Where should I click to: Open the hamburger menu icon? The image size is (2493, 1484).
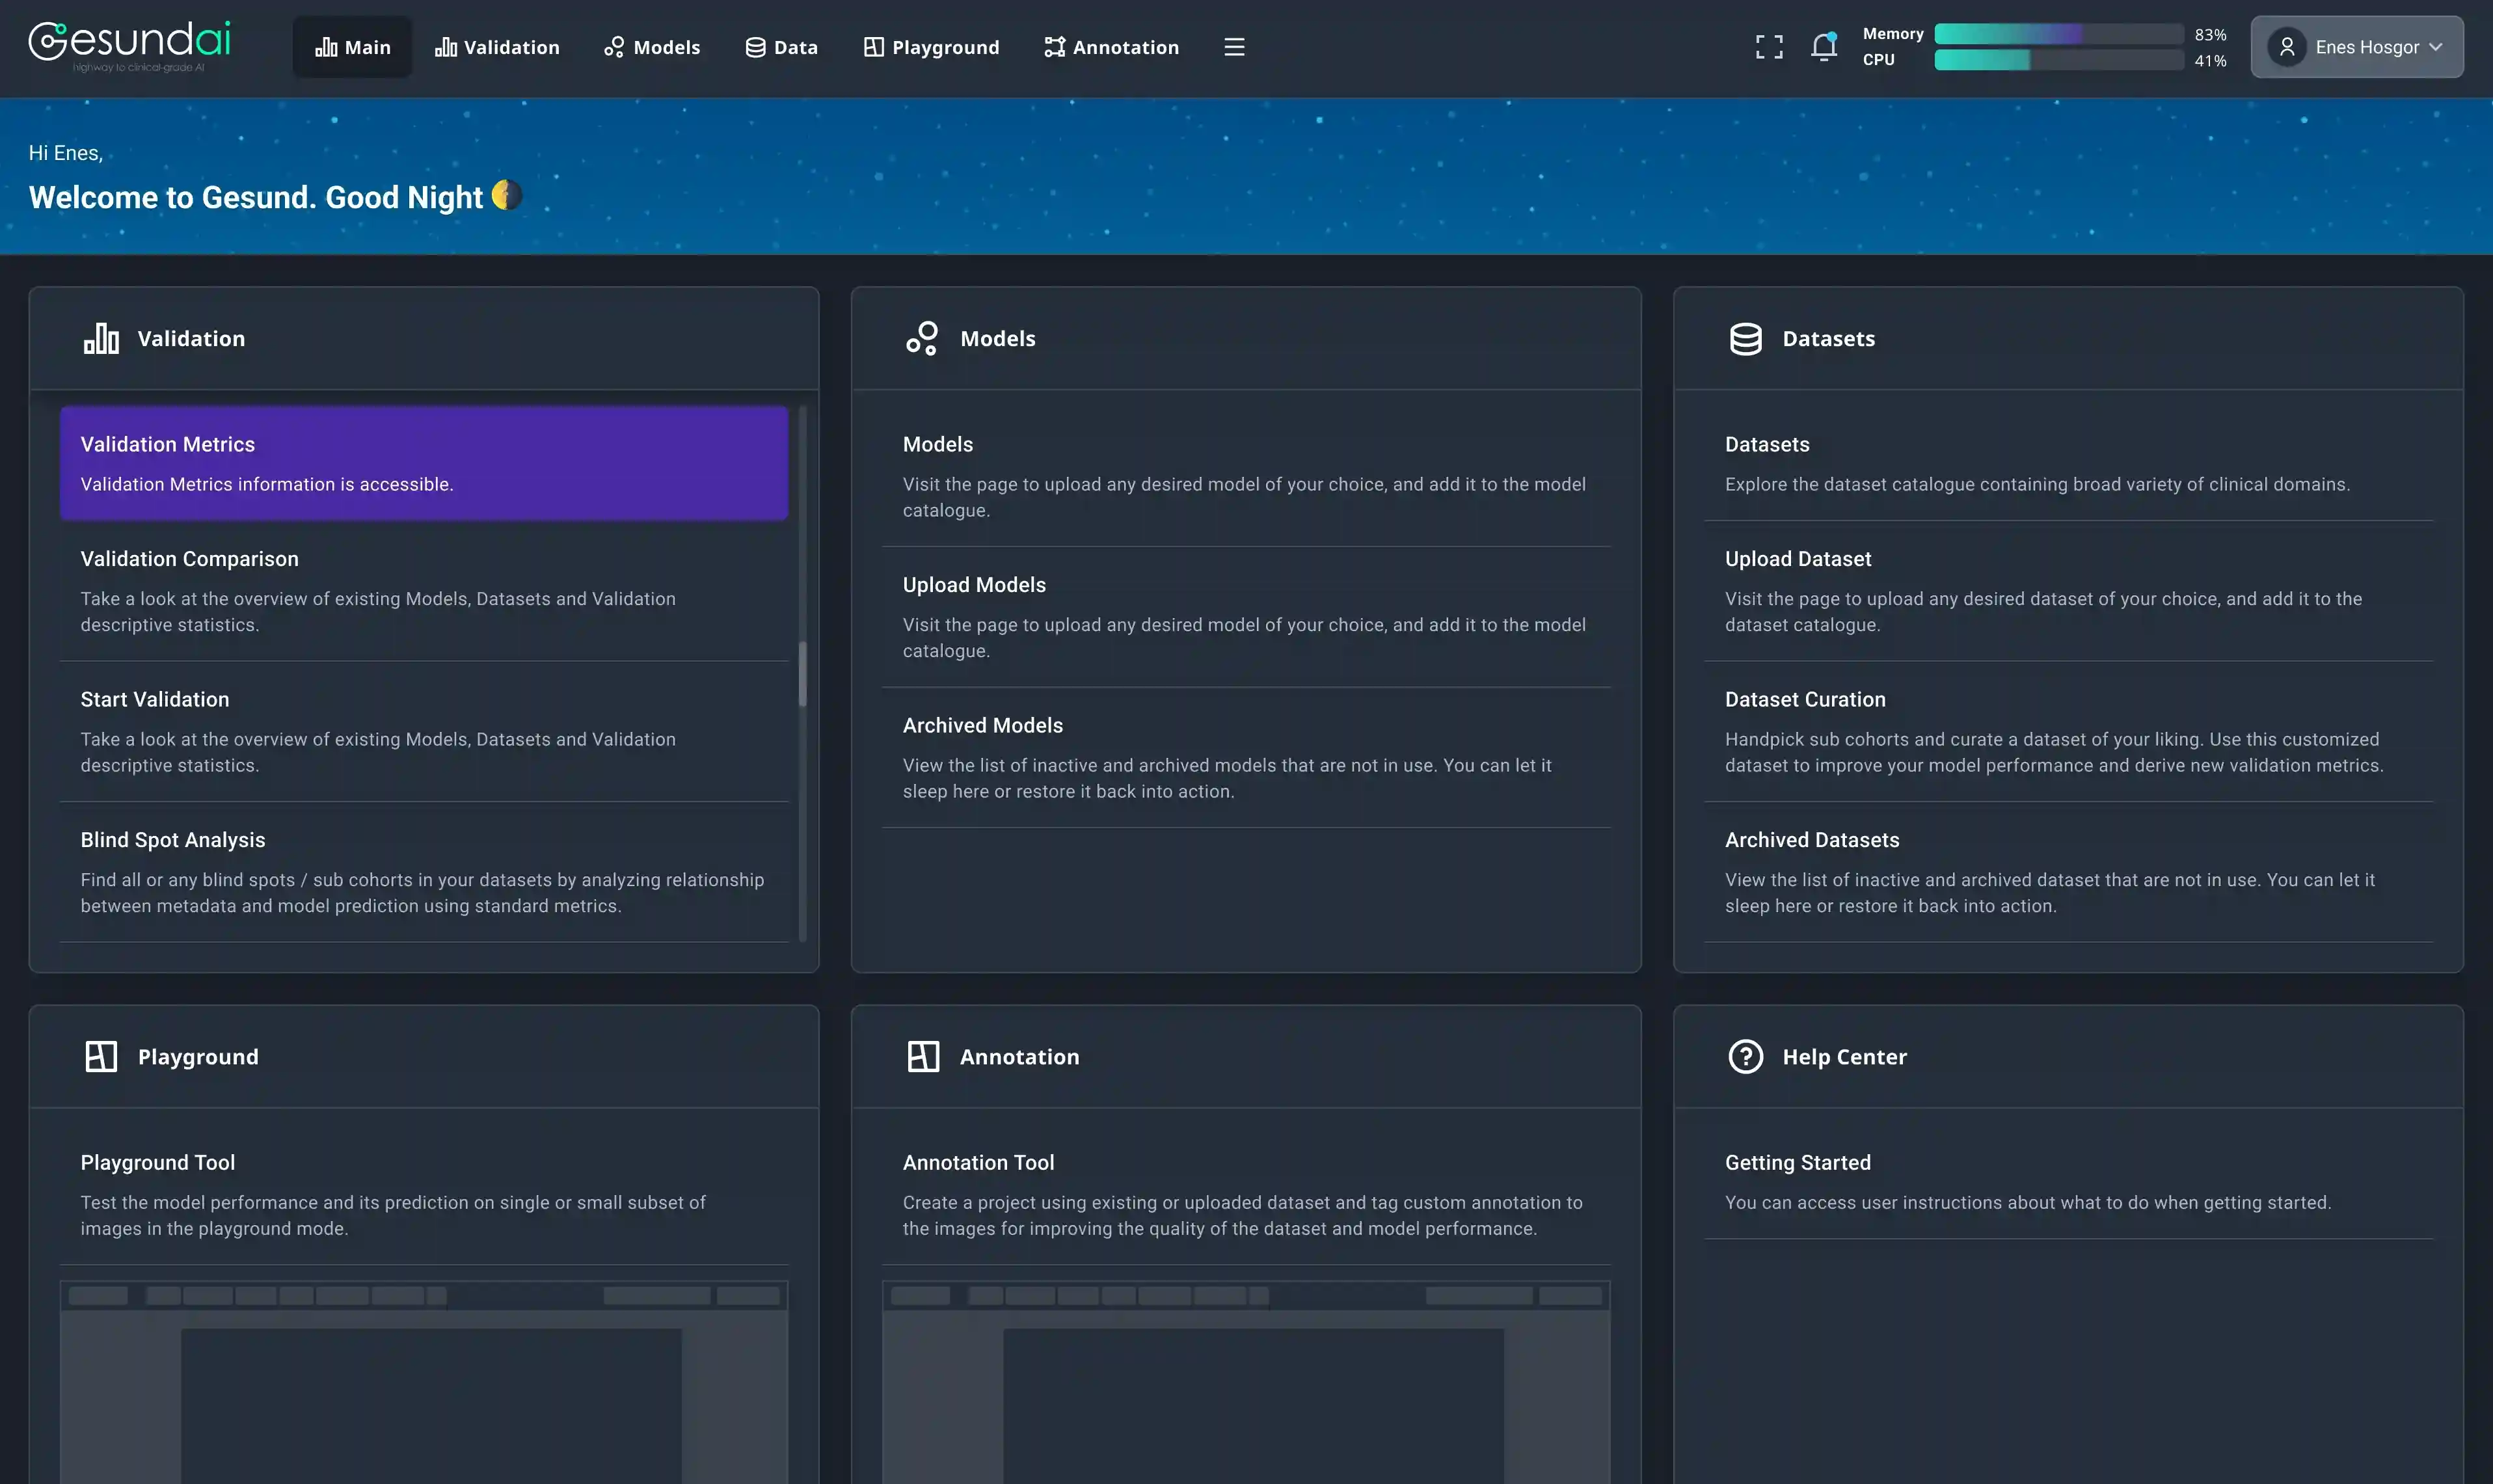[1234, 47]
